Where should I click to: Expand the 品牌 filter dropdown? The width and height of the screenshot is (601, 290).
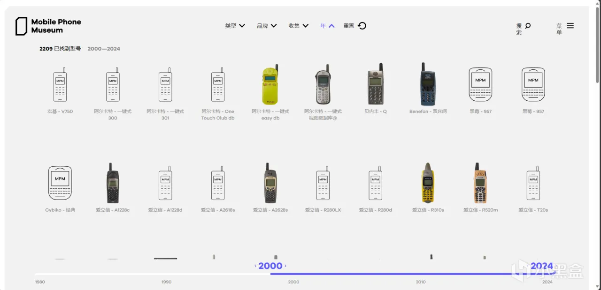click(267, 26)
